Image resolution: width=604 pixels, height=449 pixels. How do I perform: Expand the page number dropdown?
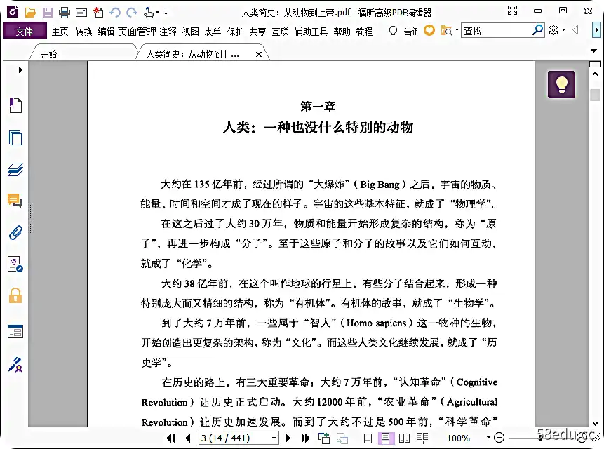coord(274,438)
